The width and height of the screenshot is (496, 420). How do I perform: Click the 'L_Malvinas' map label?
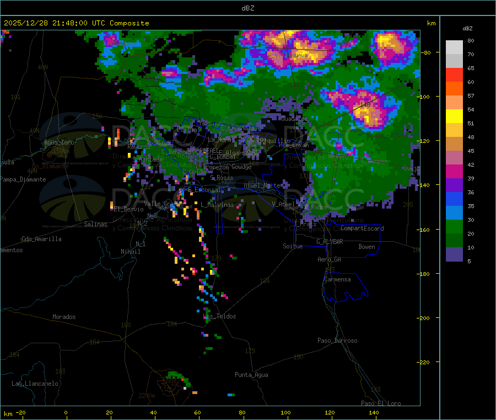217,205
